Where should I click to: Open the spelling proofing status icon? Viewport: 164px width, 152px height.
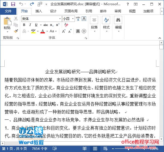(55, 148)
